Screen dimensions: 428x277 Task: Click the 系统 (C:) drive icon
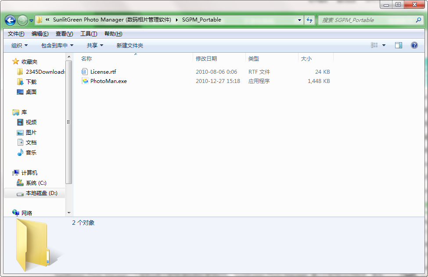[20, 183]
